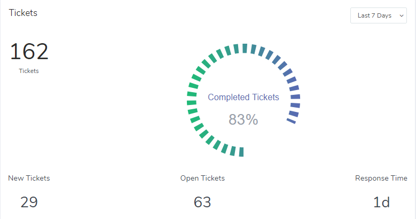The width and height of the screenshot is (416, 219).
Task: Select the Open Tickets label
Action: tap(202, 178)
